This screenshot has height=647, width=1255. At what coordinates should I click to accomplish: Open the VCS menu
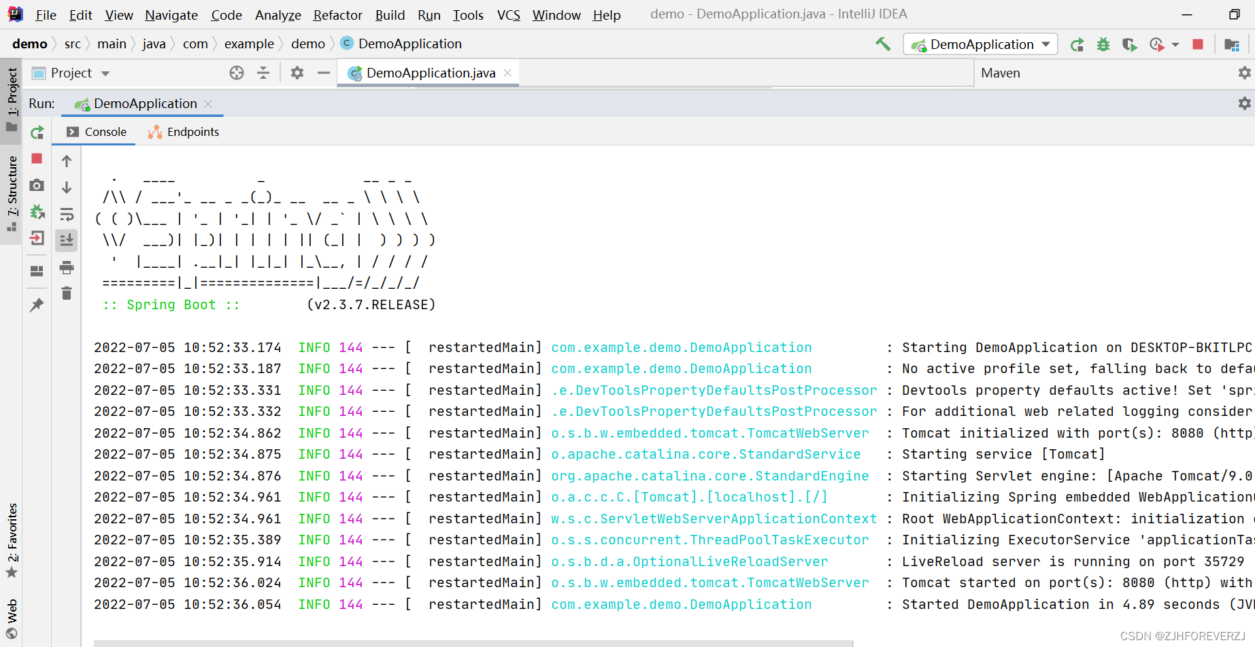(x=509, y=15)
